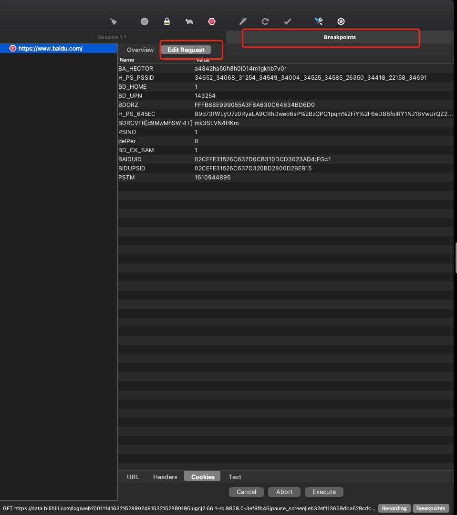The height and width of the screenshot is (515, 457).
Task: Open the Headers tab
Action: 165,477
